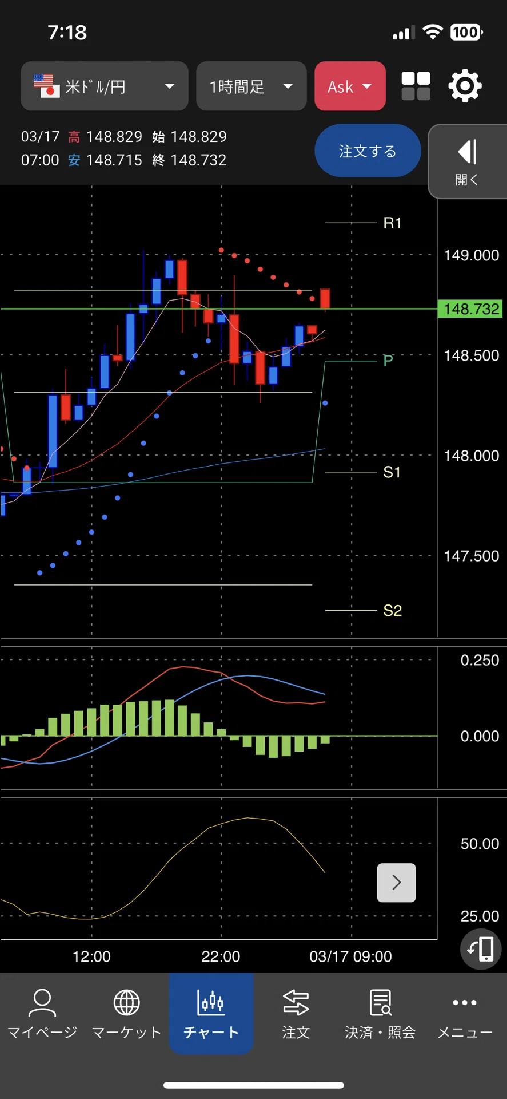Tap the 149.000 price axis label

point(472,255)
